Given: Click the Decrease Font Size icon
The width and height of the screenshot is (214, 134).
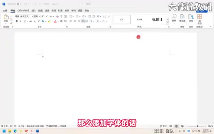Looking at the screenshot, I should click(x=46, y=16).
